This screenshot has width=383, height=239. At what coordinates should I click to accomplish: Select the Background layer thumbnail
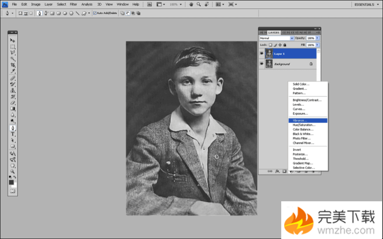pyautogui.click(x=269, y=64)
